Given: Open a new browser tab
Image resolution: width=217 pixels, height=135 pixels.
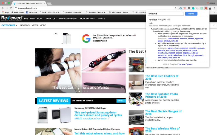Looking at the screenshot, I should [49, 4].
